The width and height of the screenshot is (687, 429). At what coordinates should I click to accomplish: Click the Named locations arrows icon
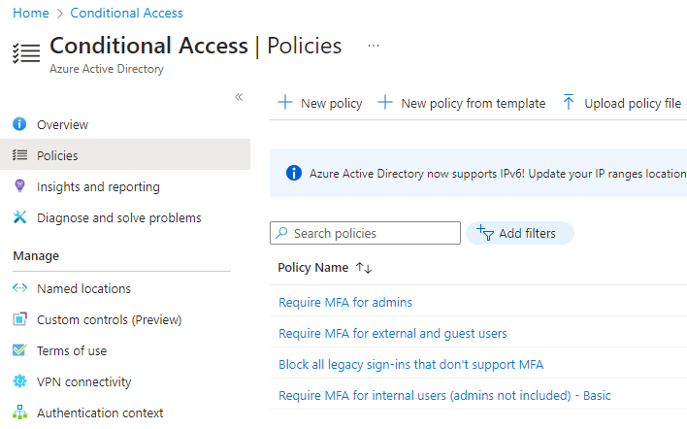point(19,288)
